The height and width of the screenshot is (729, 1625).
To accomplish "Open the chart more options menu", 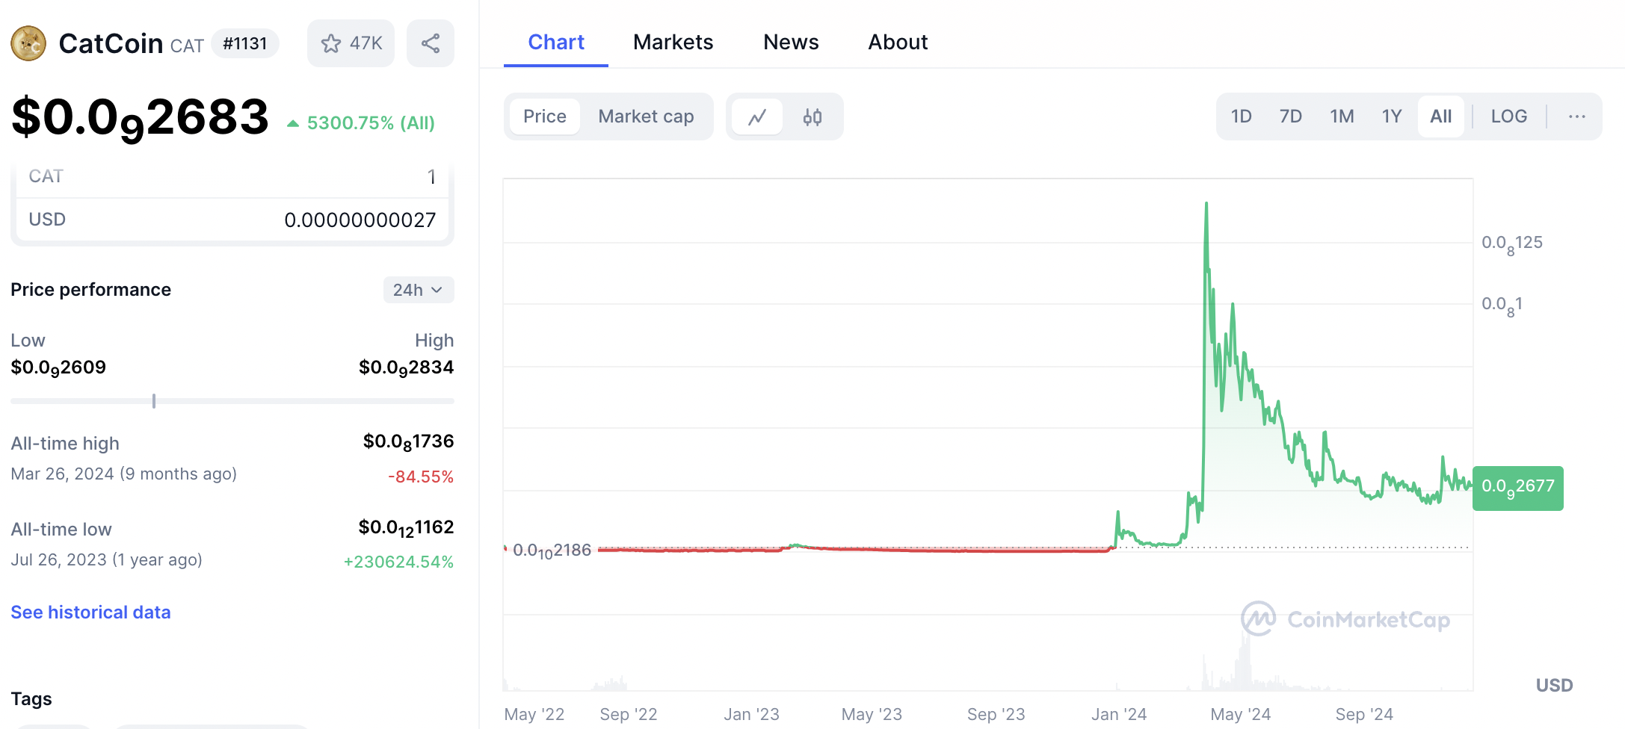I will pyautogui.click(x=1576, y=117).
